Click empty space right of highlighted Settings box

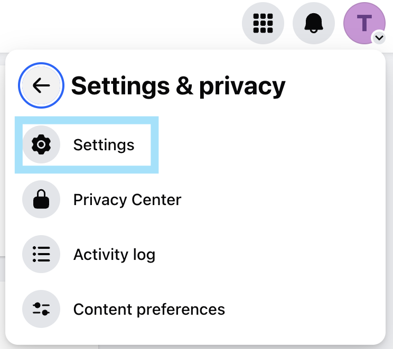(x=264, y=145)
